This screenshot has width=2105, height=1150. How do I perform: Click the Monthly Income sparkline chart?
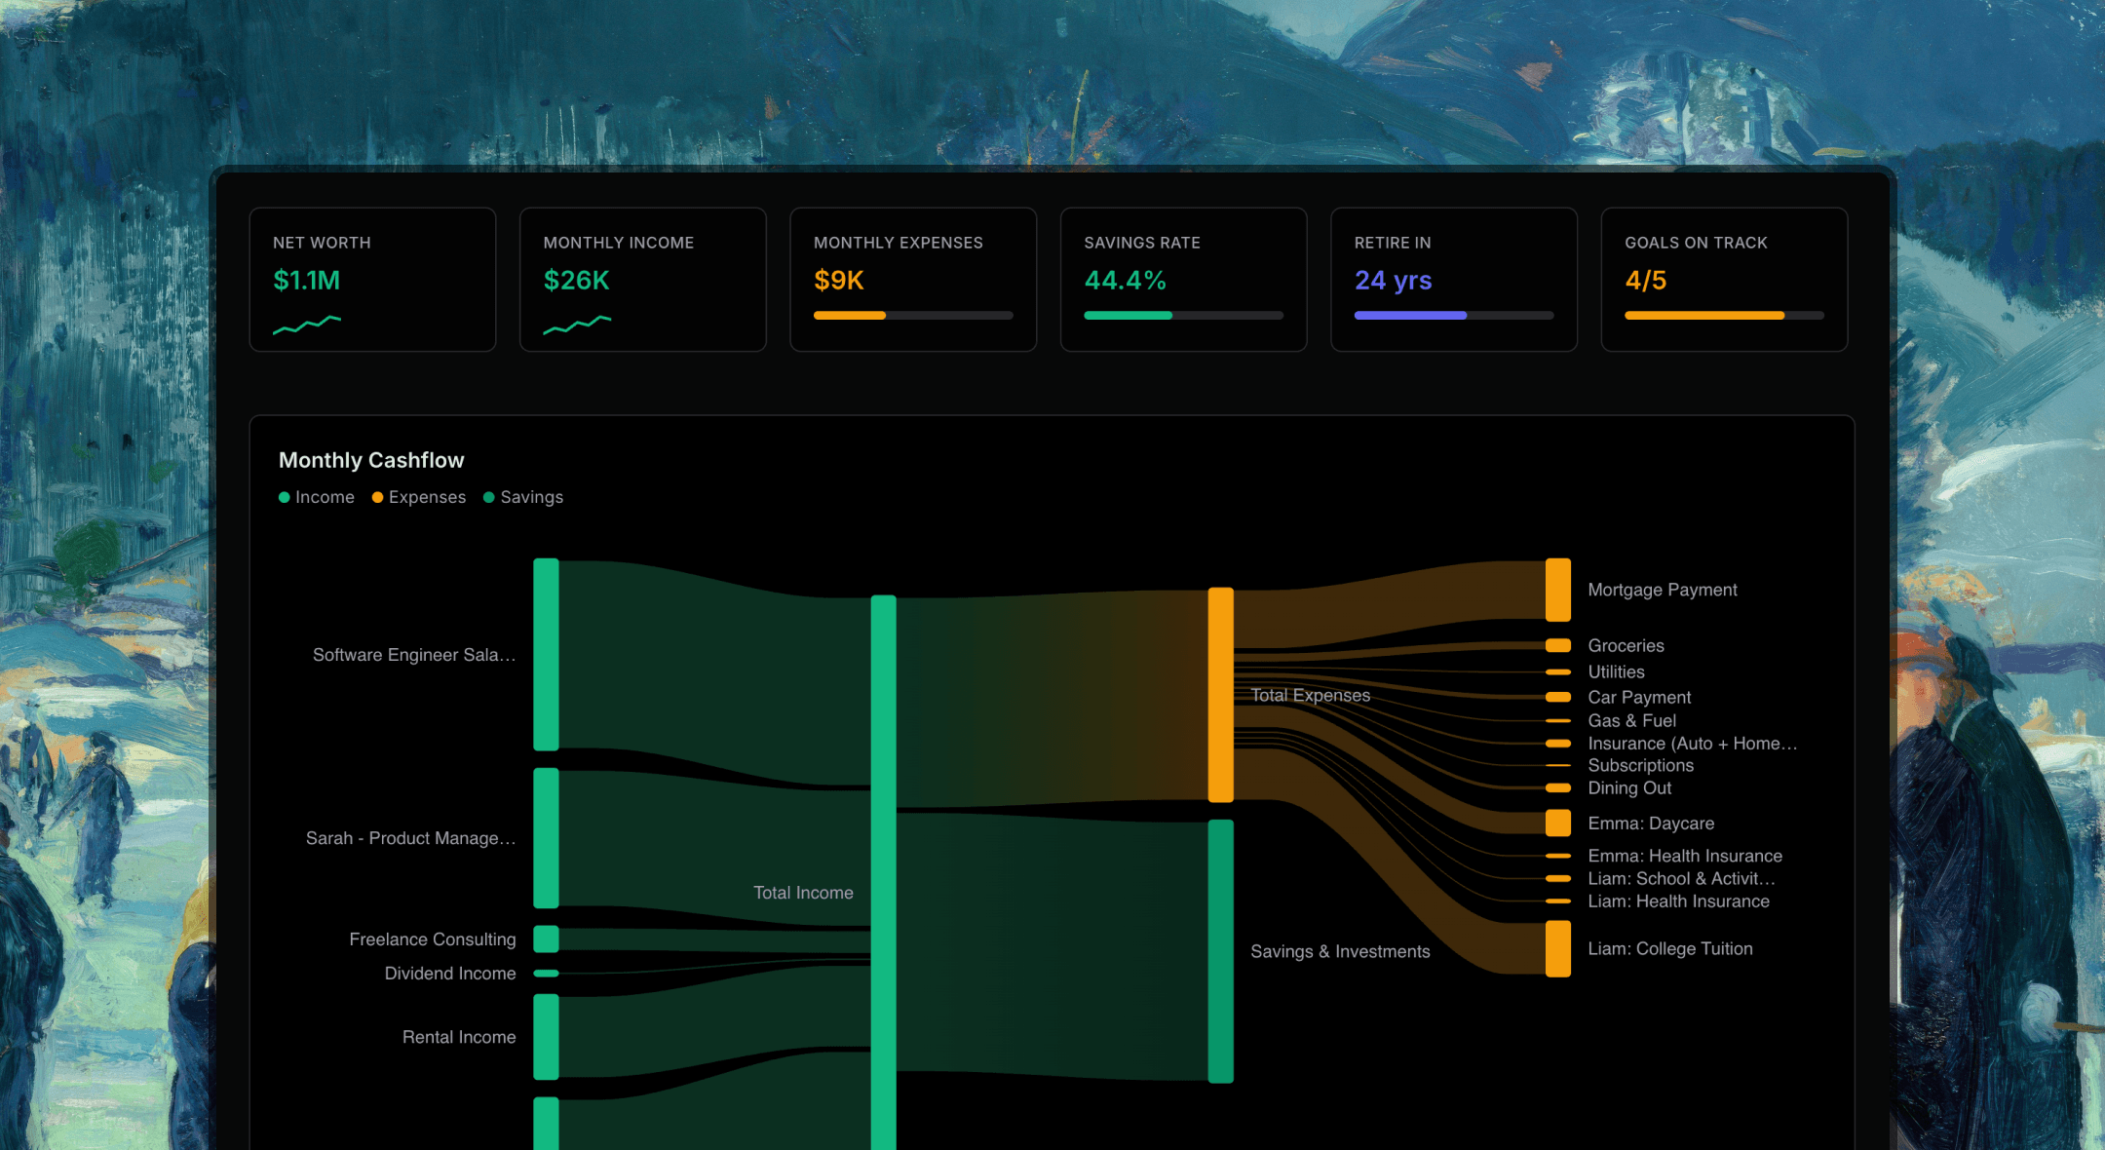[577, 325]
